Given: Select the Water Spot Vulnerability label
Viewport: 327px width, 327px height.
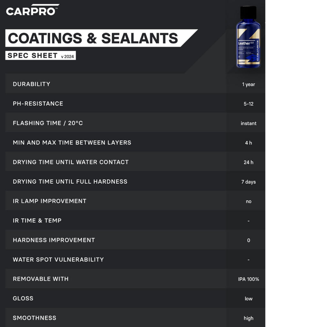Looking at the screenshot, I should point(58,259).
